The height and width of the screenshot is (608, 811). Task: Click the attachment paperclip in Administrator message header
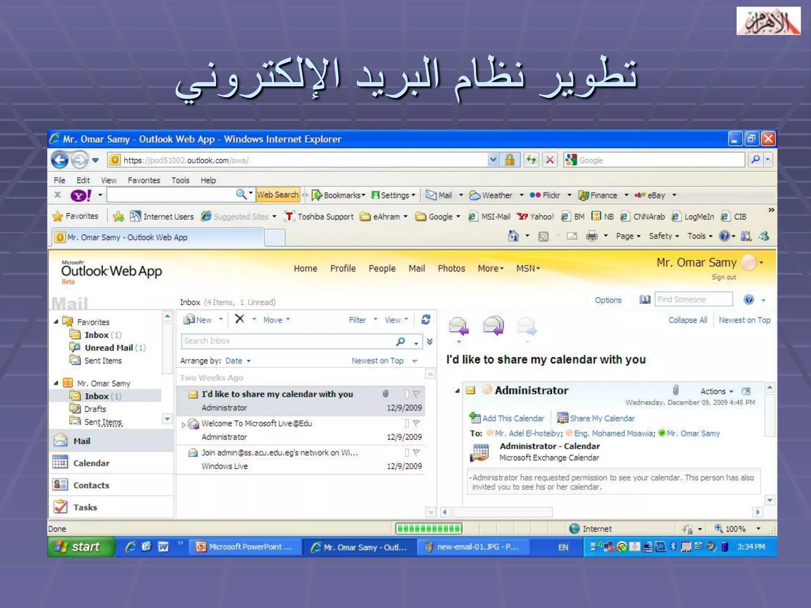pos(676,390)
